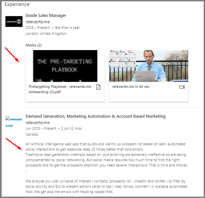The width and height of the screenshot is (205, 198).
Task: Click 'Jun 2015 – Present' date range
Action: (41, 128)
